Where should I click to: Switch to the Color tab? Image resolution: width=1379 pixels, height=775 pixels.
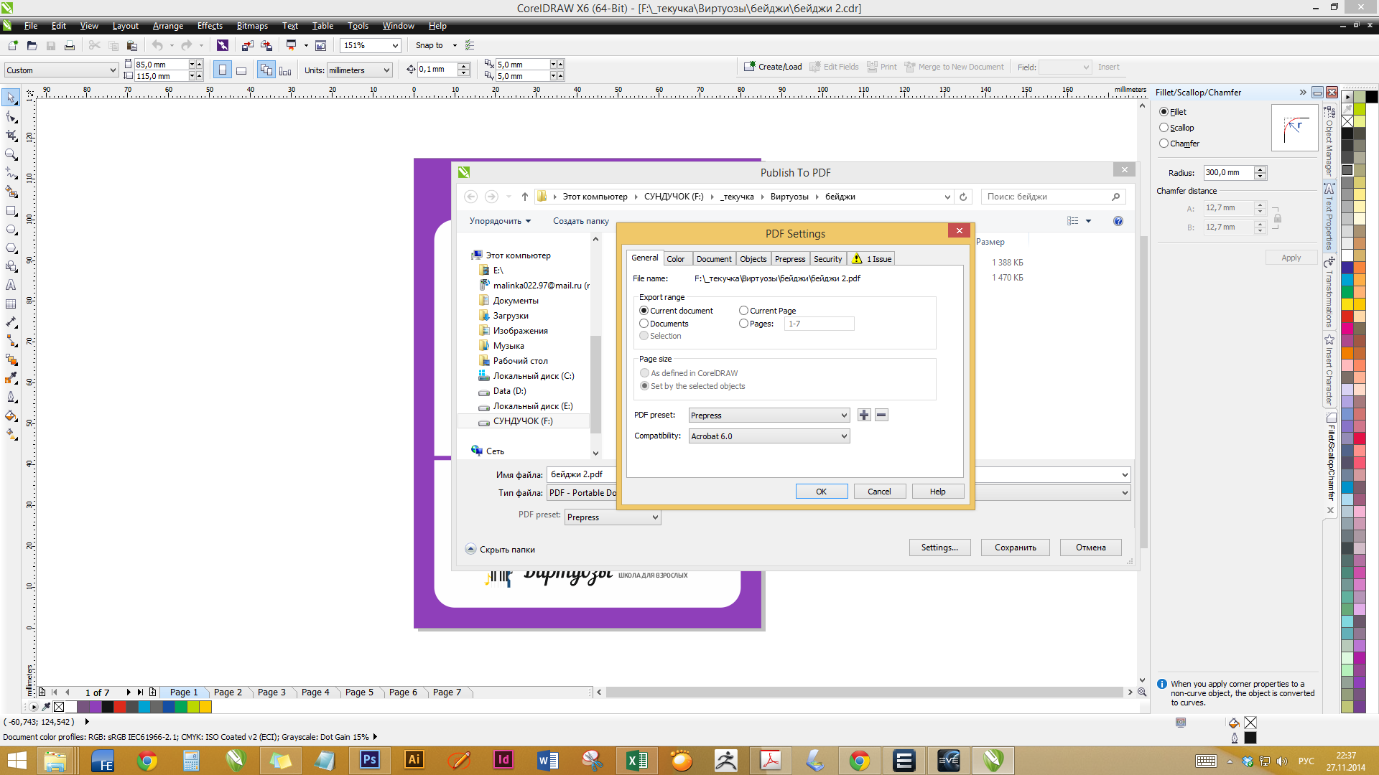pyautogui.click(x=676, y=259)
